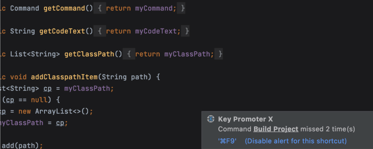The image size is (373, 149).
Task: Expand the folded getClassPath closing brace
Action: click(219, 54)
